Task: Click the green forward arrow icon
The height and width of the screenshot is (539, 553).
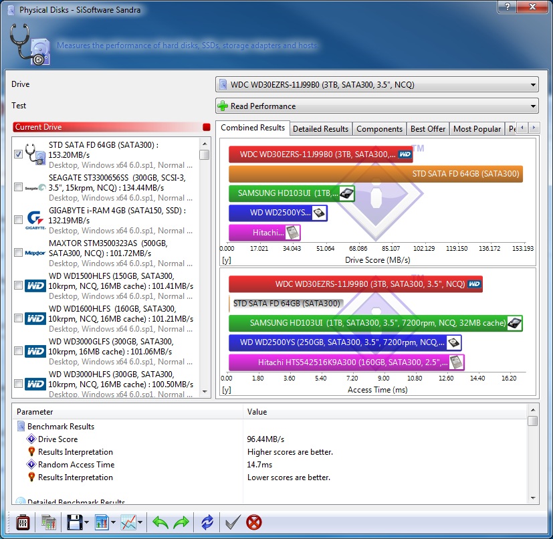Action: tap(181, 522)
